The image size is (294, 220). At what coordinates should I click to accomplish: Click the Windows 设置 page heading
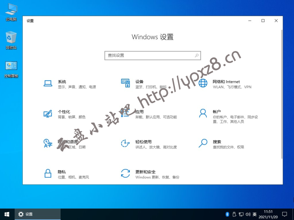(153, 37)
